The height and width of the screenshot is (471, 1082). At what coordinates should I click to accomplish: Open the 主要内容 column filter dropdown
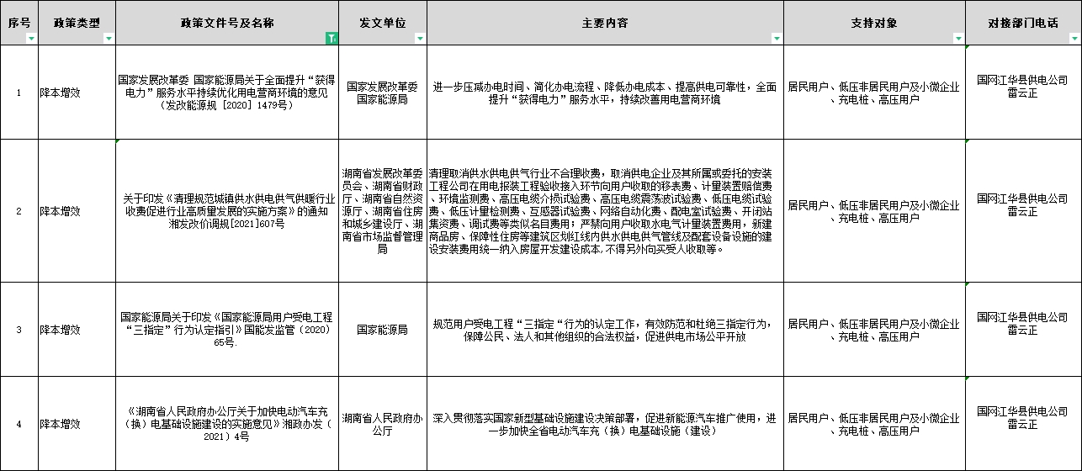[x=776, y=39]
